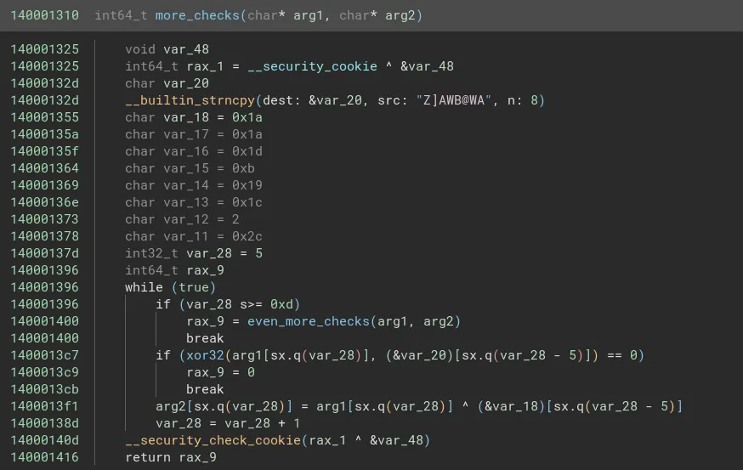Click the var_28 = var_28 + 1 increment
Screen dimensions: 743x470
click(228, 423)
